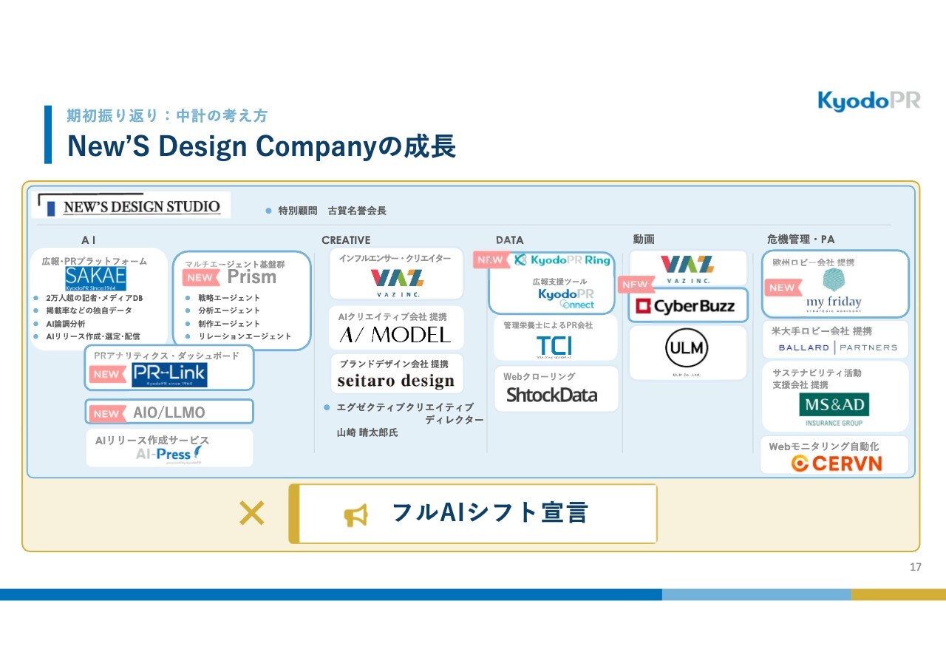This screenshot has height=669, width=946.
Task: Click the 分析エージェント bullet
Action: (229, 310)
